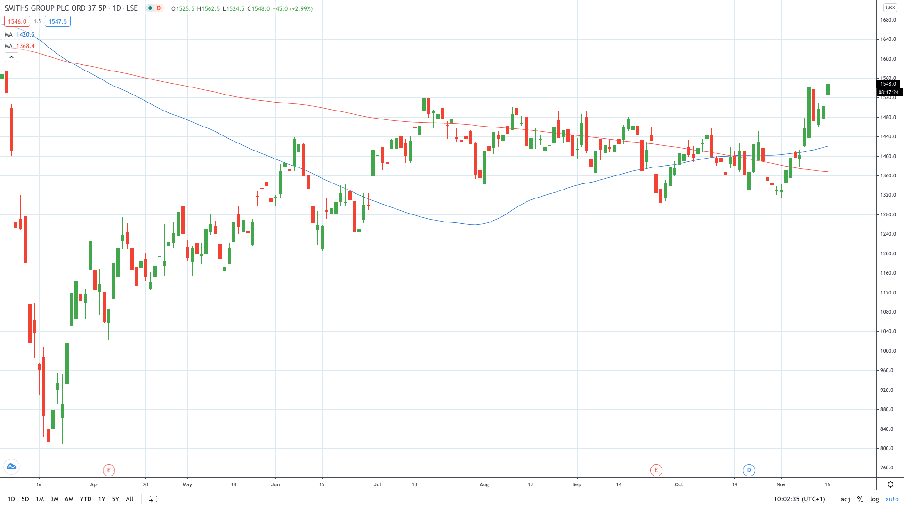Screen dimensions: 904x508
Task: Open chart settings gear icon
Action: point(890,484)
